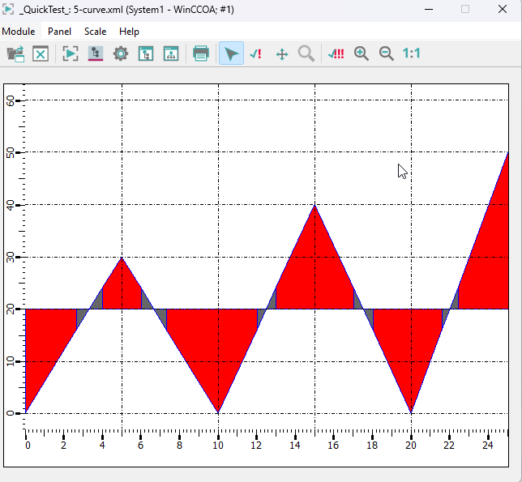Reset zoom with the 1:1 button
The height and width of the screenshot is (482, 522).
(412, 54)
